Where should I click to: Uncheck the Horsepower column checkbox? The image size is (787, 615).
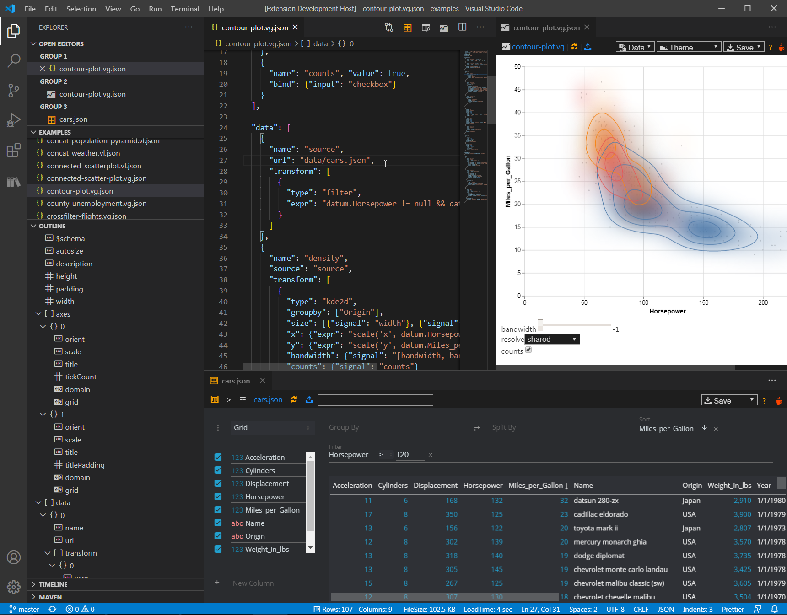coord(218,496)
